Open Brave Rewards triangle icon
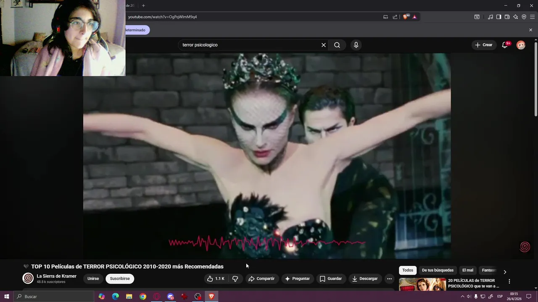Image resolution: width=538 pixels, height=302 pixels. 414,17
